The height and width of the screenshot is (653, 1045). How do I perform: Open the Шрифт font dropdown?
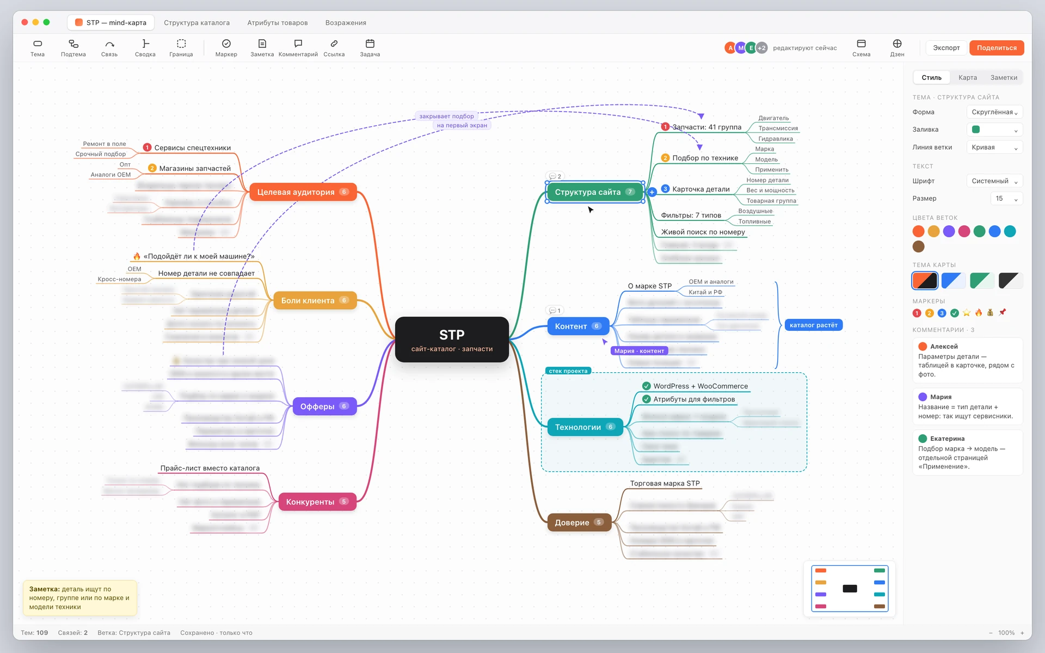(994, 181)
